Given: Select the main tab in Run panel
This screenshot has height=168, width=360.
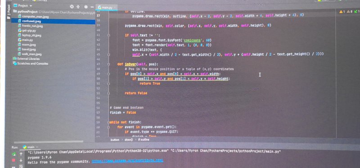Looking at the screenshot, I should tap(29, 147).
